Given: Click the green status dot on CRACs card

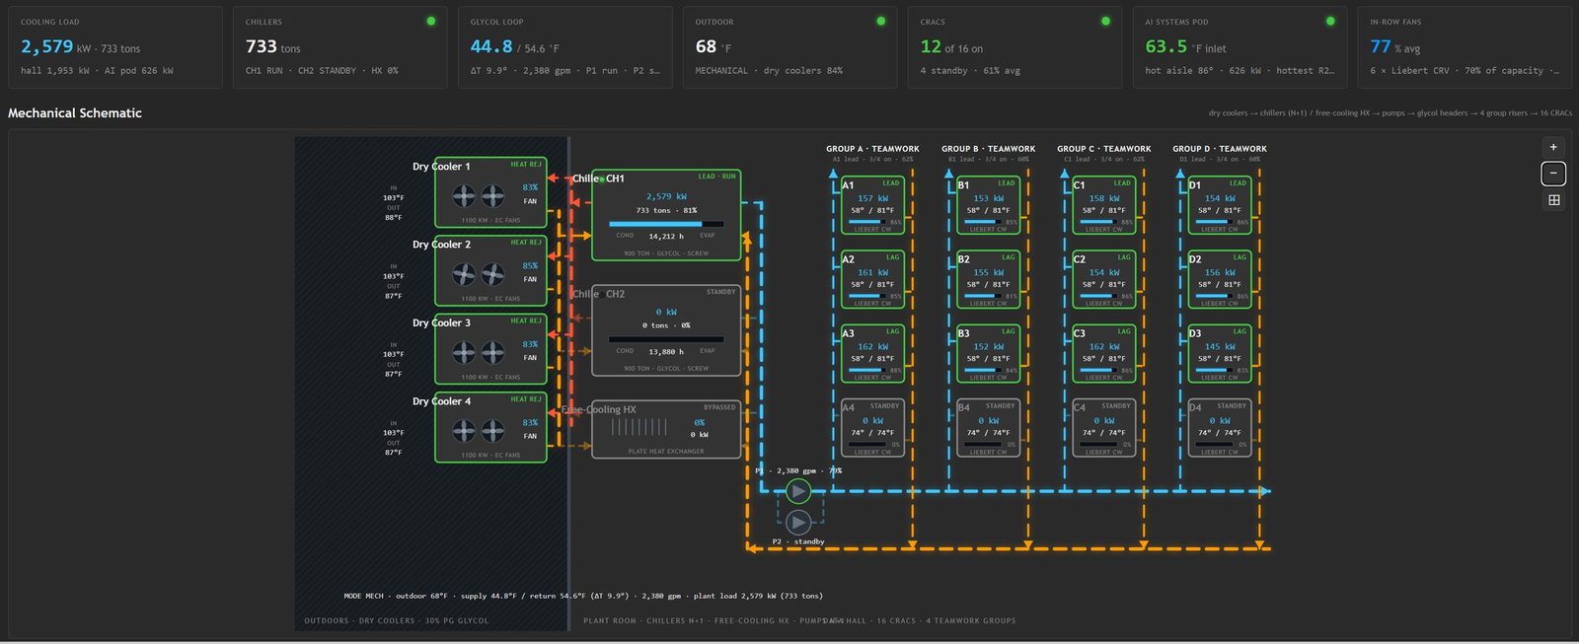Looking at the screenshot, I should point(1105,21).
